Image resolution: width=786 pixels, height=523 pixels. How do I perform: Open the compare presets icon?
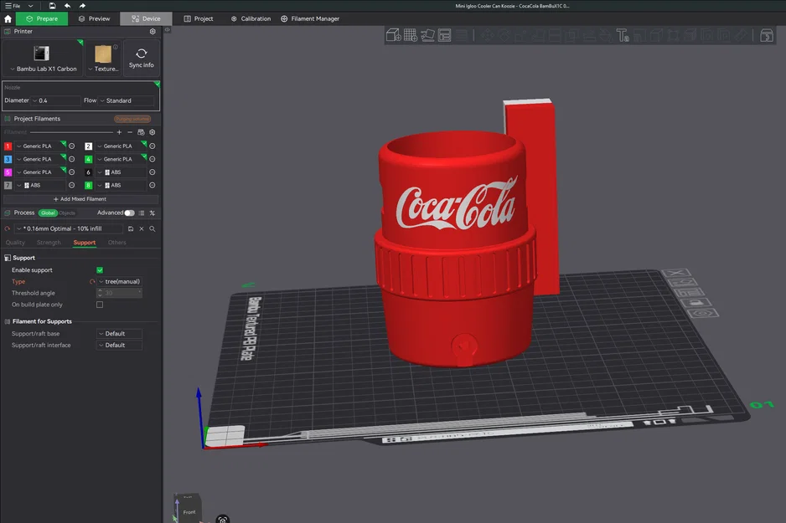point(153,213)
